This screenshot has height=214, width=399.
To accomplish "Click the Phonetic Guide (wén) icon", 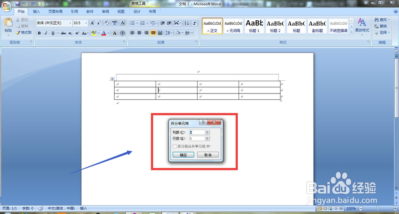I will pos(115,23).
